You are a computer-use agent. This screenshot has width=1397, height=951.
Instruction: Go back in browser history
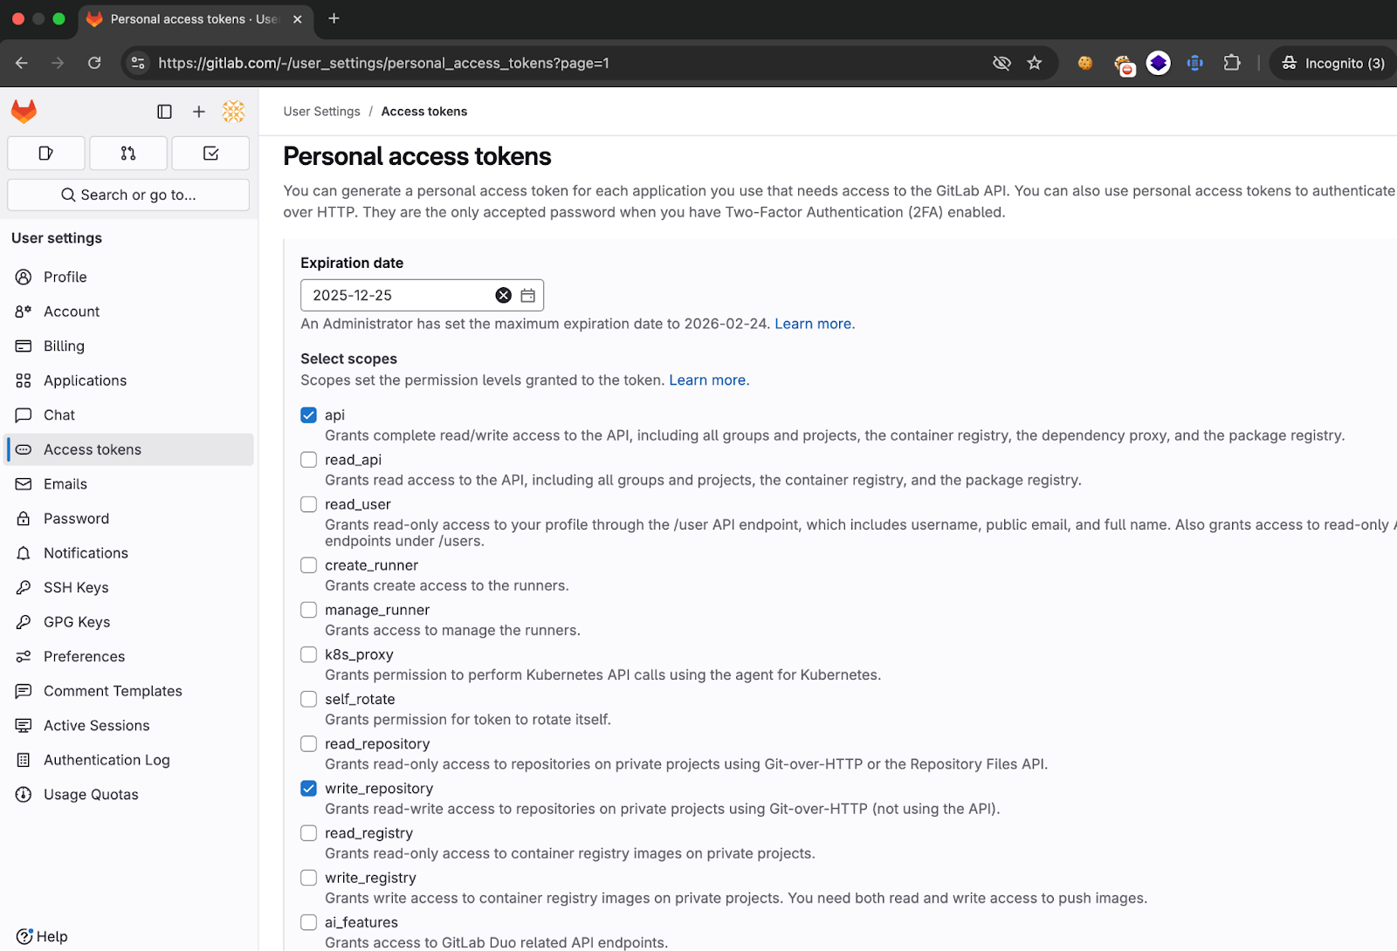pos(22,63)
